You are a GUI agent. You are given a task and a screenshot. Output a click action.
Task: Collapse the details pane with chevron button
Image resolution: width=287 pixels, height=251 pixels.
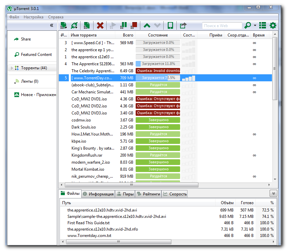coord(273,193)
